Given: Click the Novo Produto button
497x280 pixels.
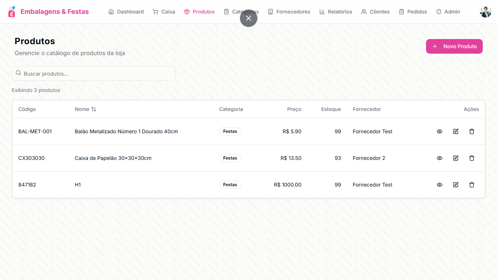Looking at the screenshot, I should click(454, 46).
